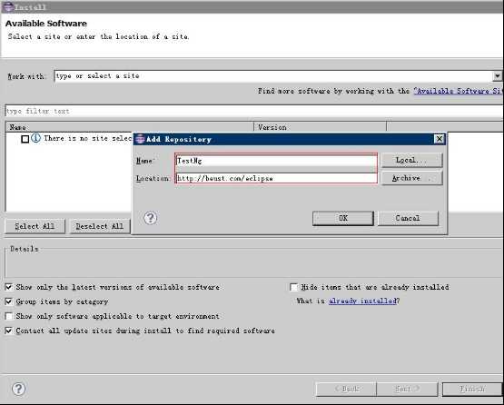Enable 'Hide items that are already installed'
The width and height of the screenshot is (504, 405).
tap(294, 287)
